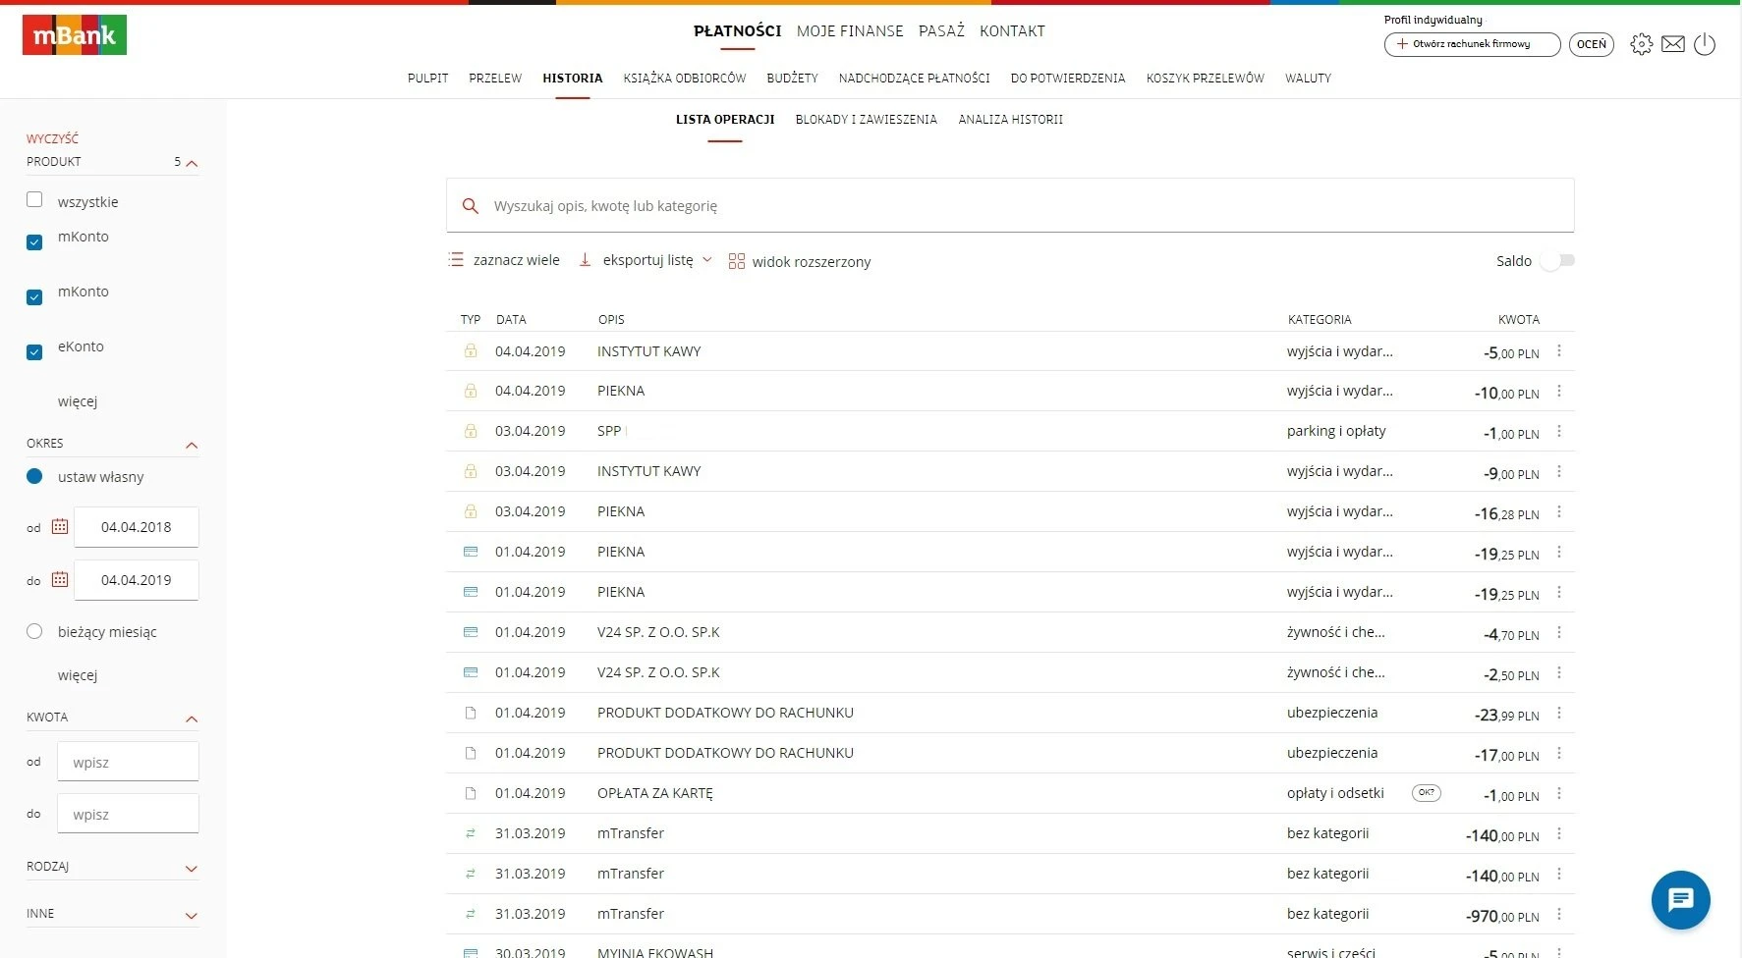Screen dimensions: 1742x958
Task: Click the logout power icon
Action: tap(1705, 44)
